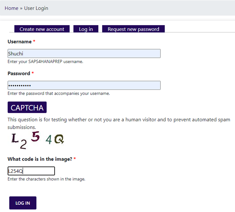
Task: Click the letter Q in the captcha image
Action: 59,140
